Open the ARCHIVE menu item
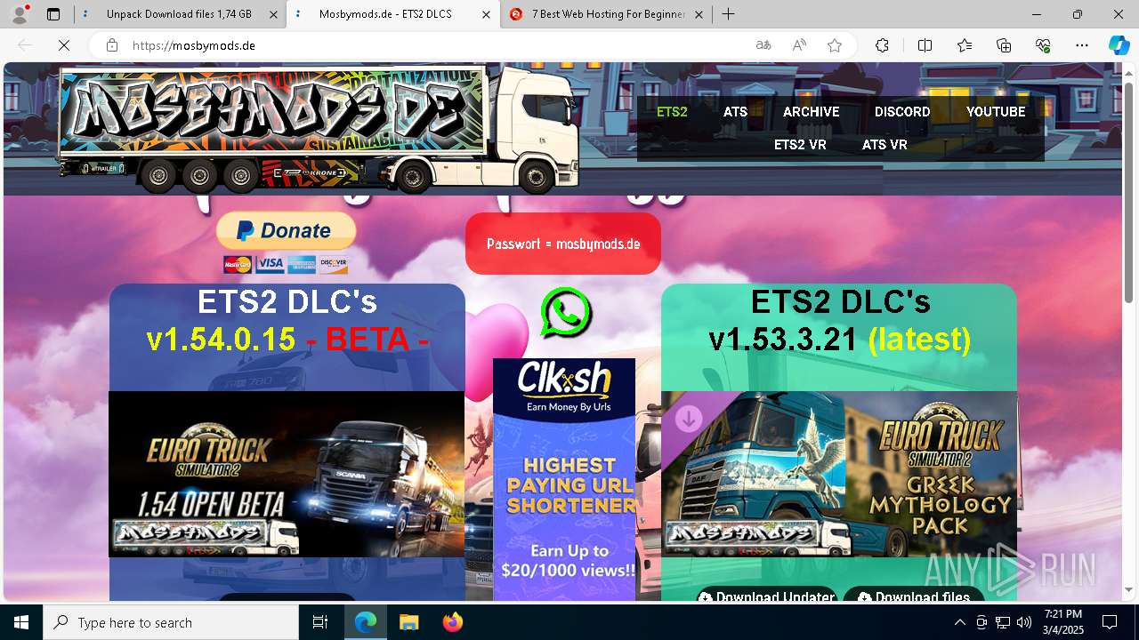 pyautogui.click(x=811, y=112)
